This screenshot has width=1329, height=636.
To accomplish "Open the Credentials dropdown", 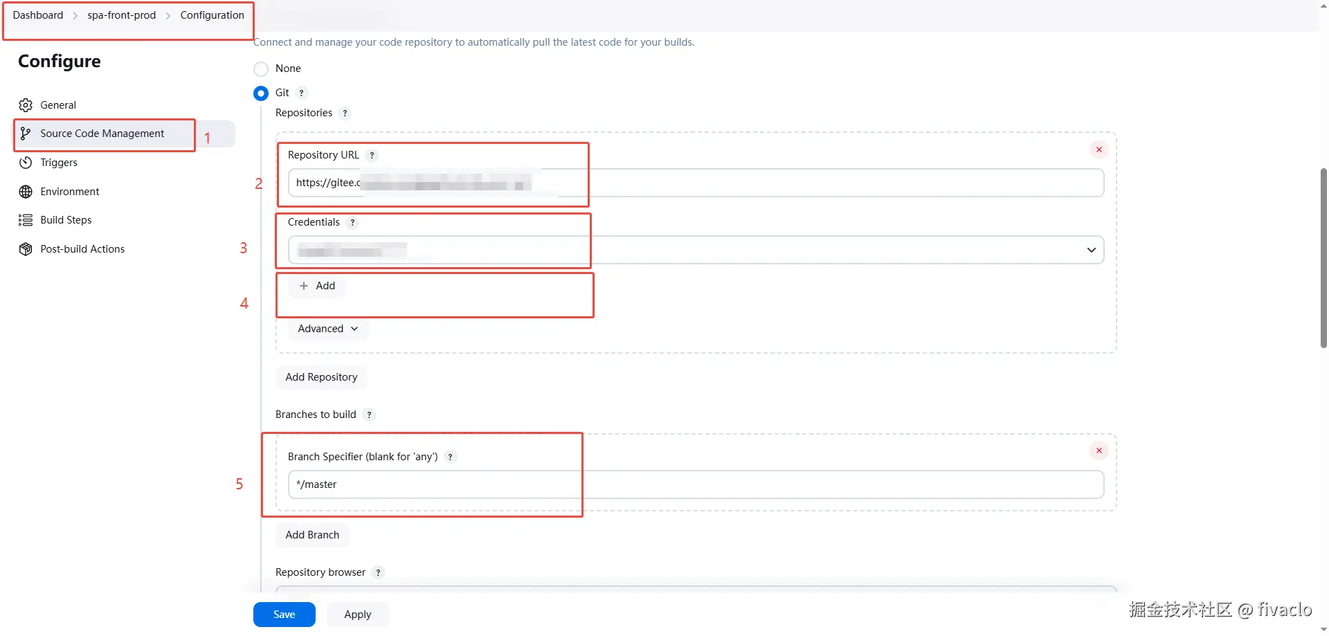I will click(x=696, y=250).
